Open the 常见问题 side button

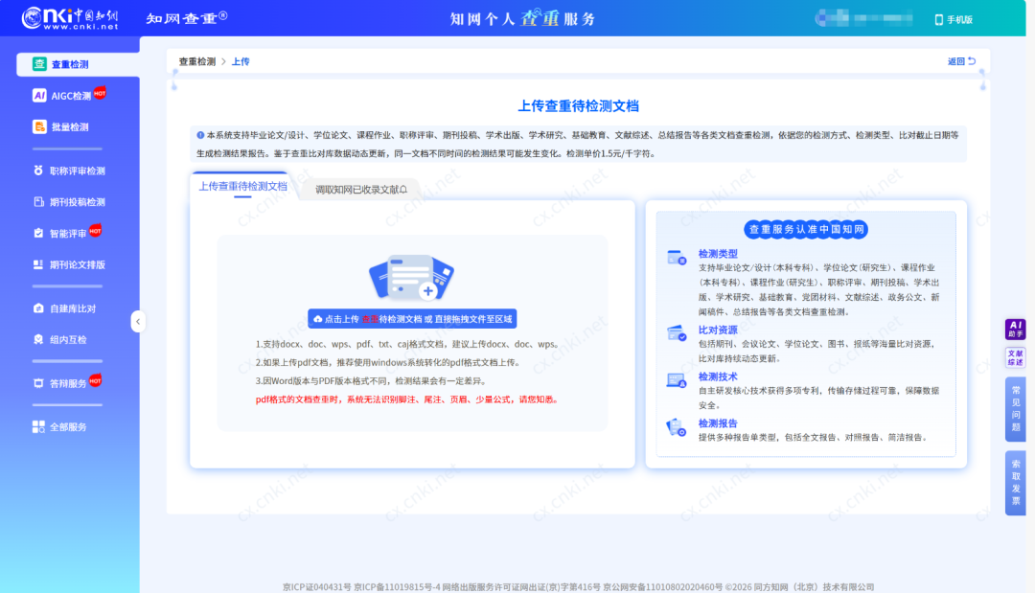coord(1015,409)
